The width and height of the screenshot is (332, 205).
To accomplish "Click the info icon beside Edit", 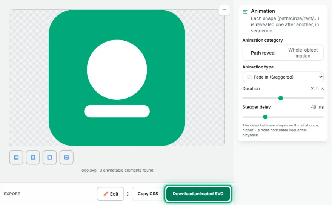I will 128,194.
